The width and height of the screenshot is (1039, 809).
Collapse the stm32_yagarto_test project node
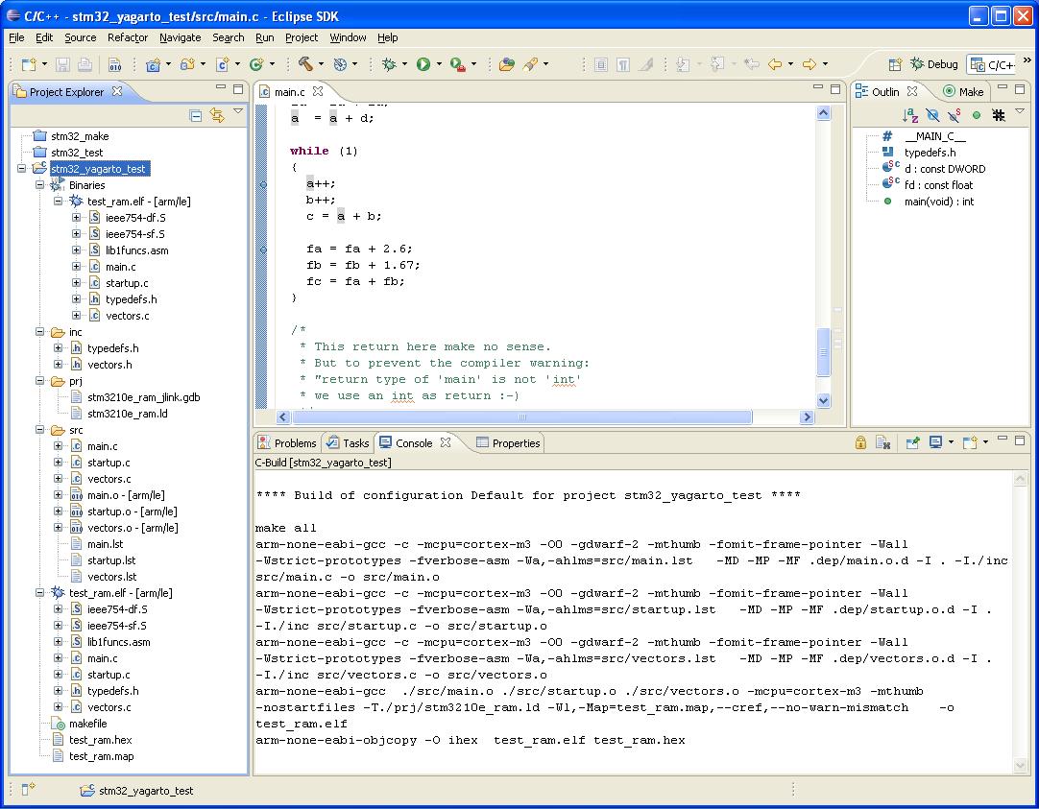(22, 168)
